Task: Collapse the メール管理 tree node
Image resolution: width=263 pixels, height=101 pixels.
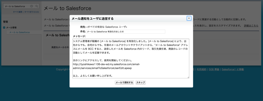Action: click(x=4, y=27)
